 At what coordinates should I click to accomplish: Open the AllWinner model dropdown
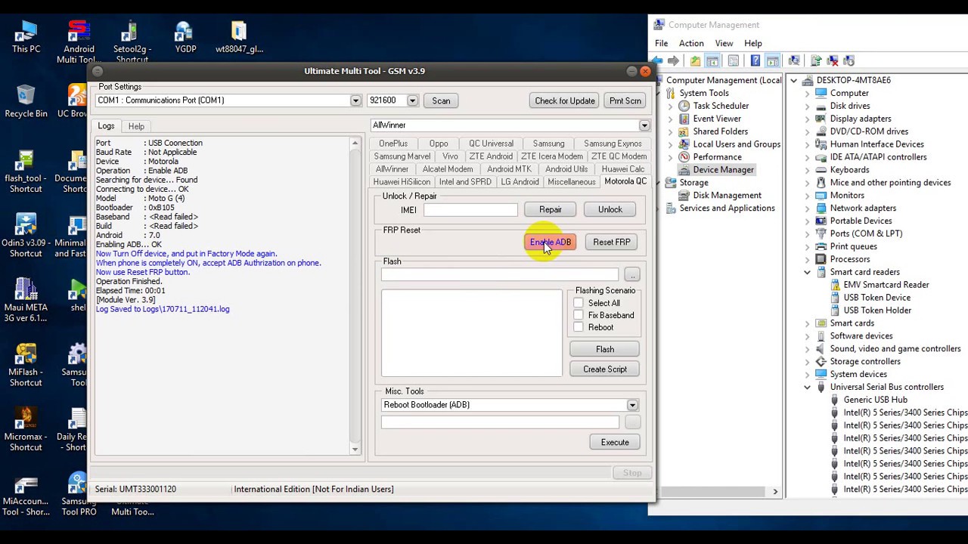pos(644,125)
